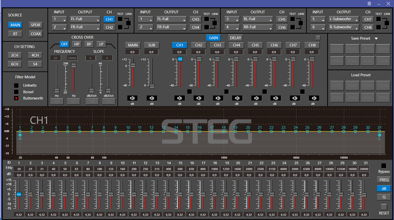This screenshot has width=394, height=220.
Task: Toggle the square checkbox beside the DELAY tab
Action: tap(318, 38)
